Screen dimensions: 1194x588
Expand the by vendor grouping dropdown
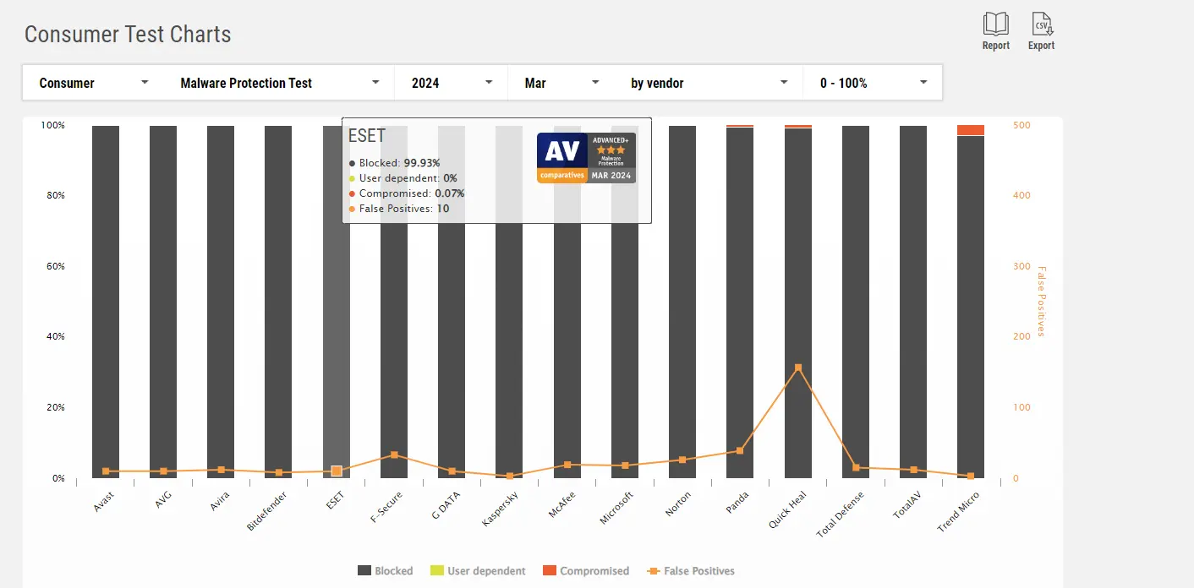coord(709,83)
